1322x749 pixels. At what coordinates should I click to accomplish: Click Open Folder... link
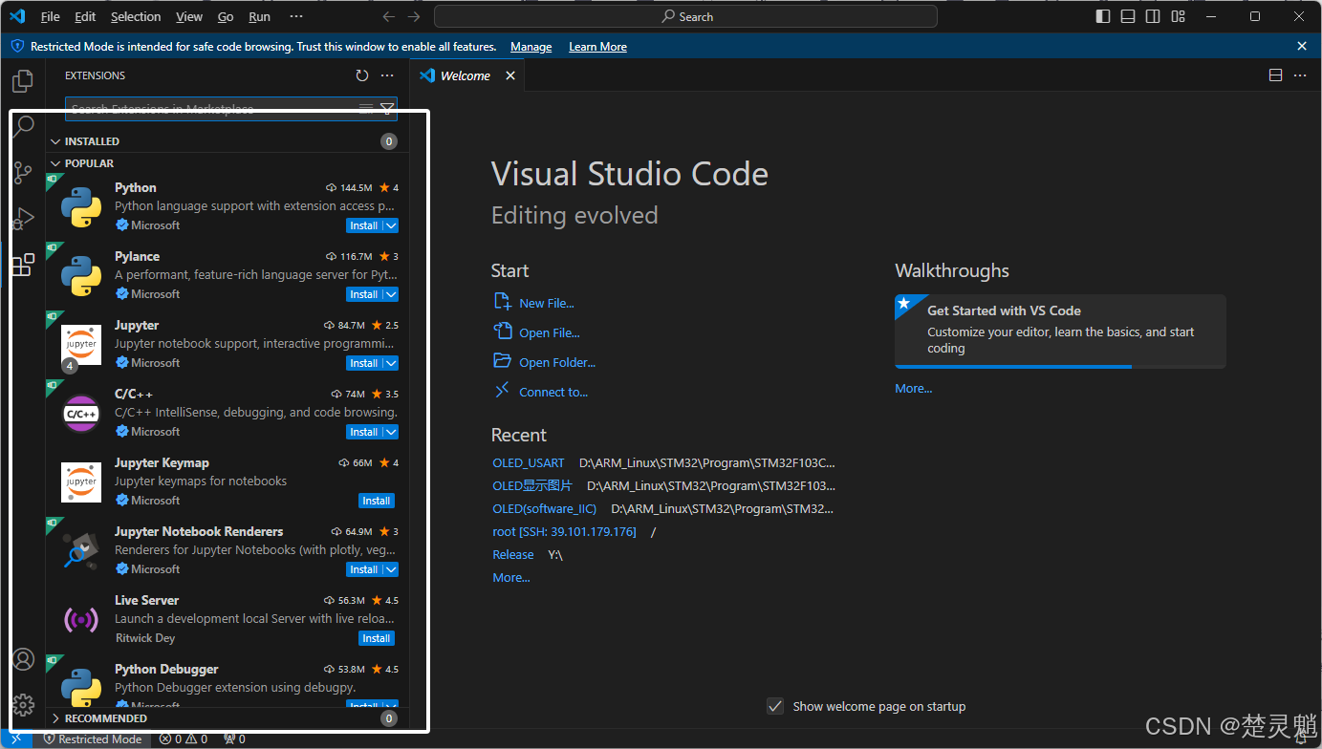(x=557, y=362)
